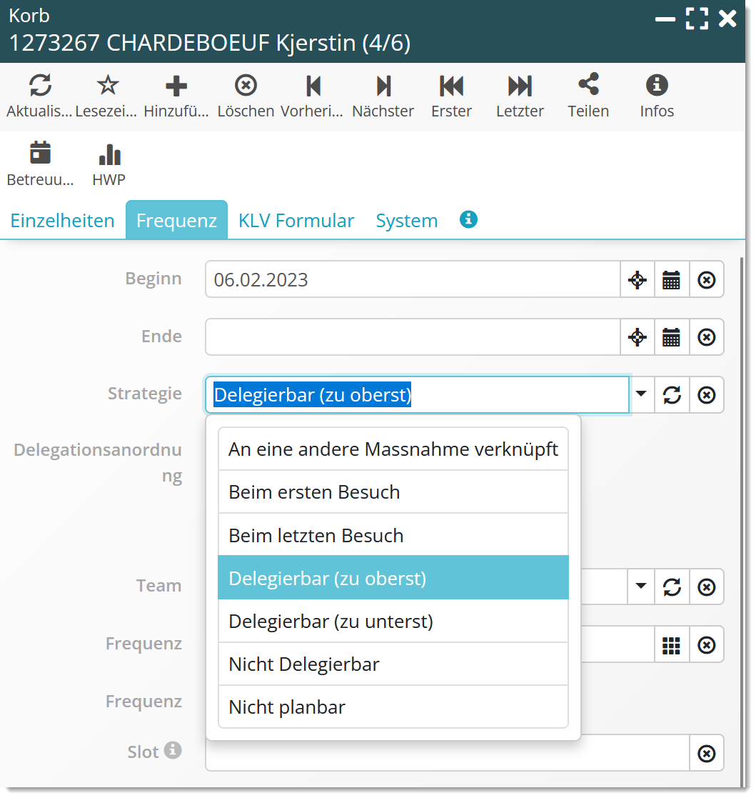
Task: Click into the Ende date input field
Action: [x=412, y=337]
